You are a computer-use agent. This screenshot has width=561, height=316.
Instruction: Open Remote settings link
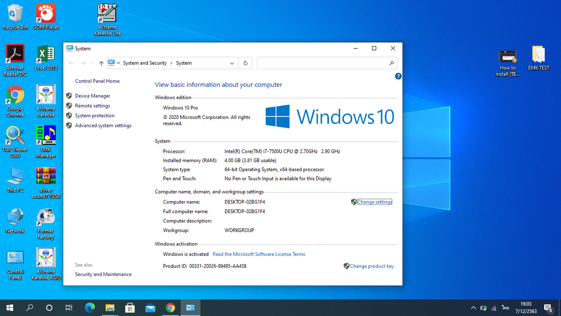click(x=92, y=106)
